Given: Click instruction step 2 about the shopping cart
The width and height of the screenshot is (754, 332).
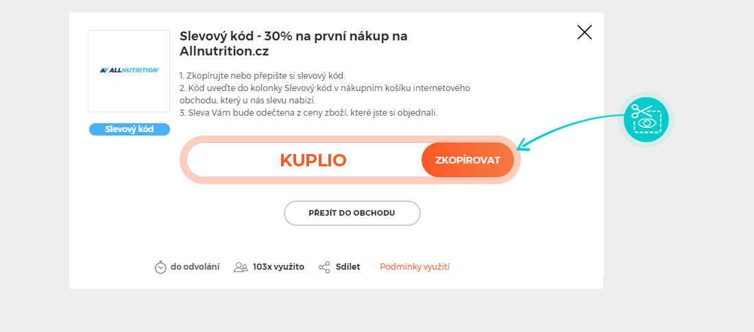Looking at the screenshot, I should (x=324, y=94).
